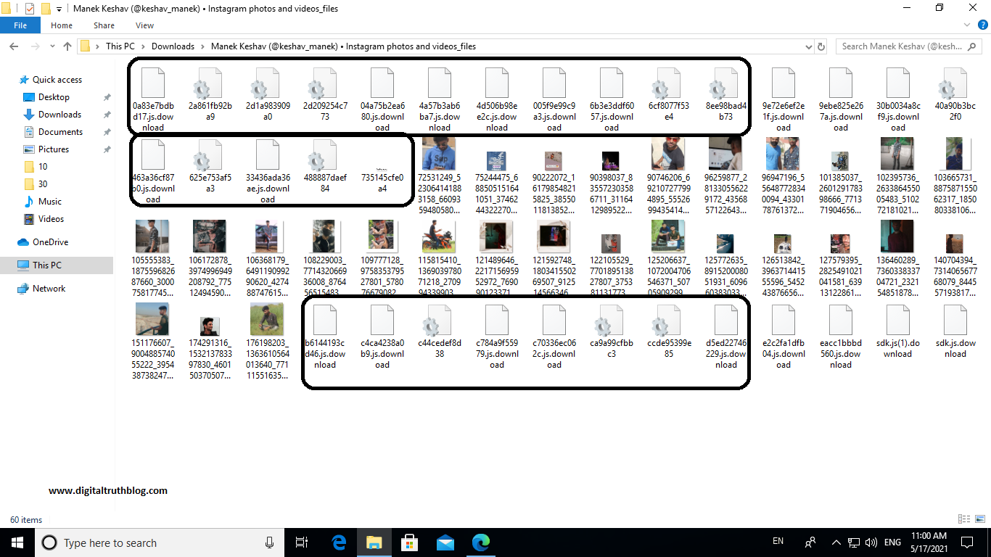The width and height of the screenshot is (991, 557).
Task: Go up one level with the Up arrow
Action: (67, 46)
